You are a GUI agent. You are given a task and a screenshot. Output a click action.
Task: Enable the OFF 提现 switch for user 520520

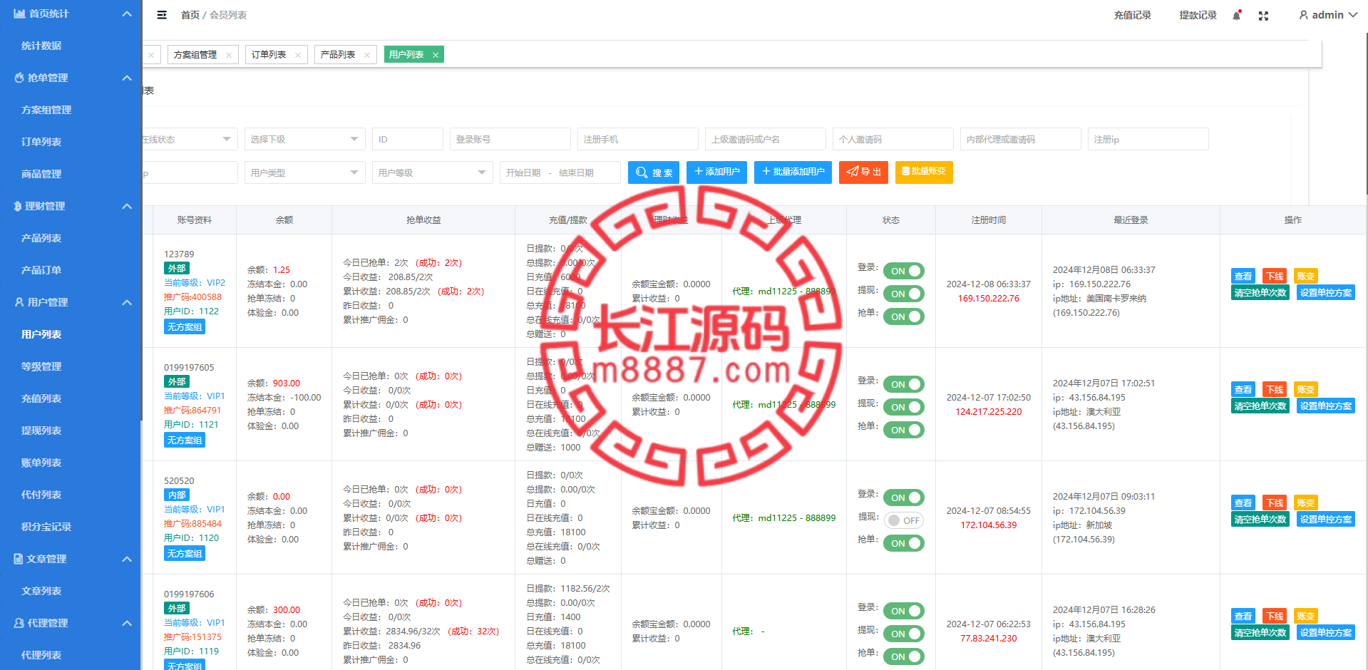(x=903, y=520)
